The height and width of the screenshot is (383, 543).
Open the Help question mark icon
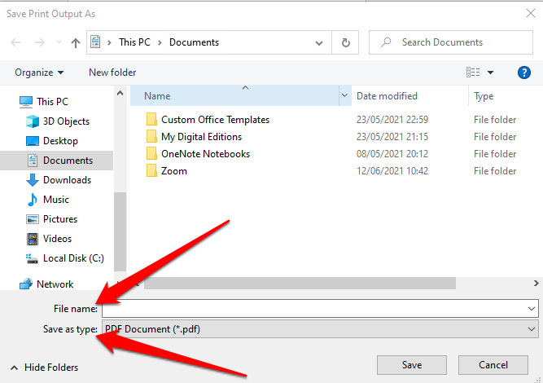524,73
